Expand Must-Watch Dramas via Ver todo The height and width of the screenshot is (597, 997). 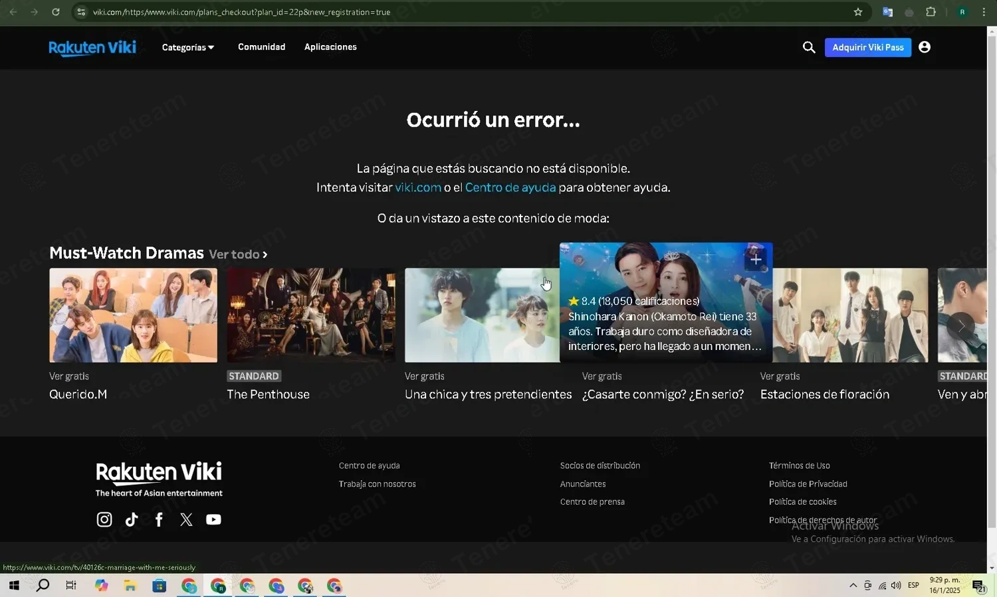238,254
